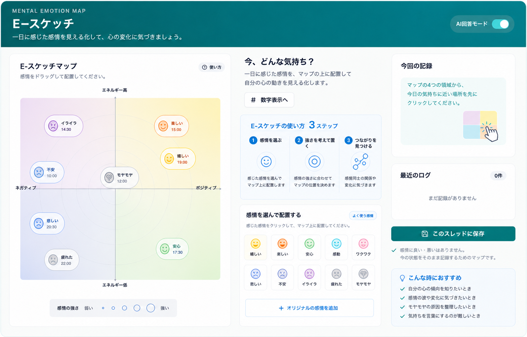The image size is (527, 337).
Task: Choose the strongest emotion strength circle
Action: tap(151, 308)
